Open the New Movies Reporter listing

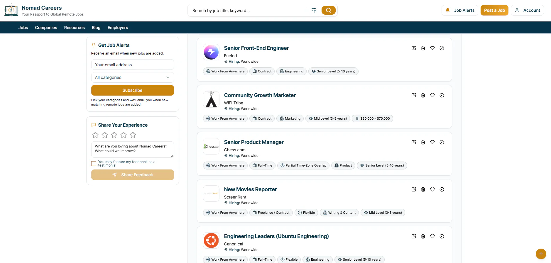[x=250, y=189]
